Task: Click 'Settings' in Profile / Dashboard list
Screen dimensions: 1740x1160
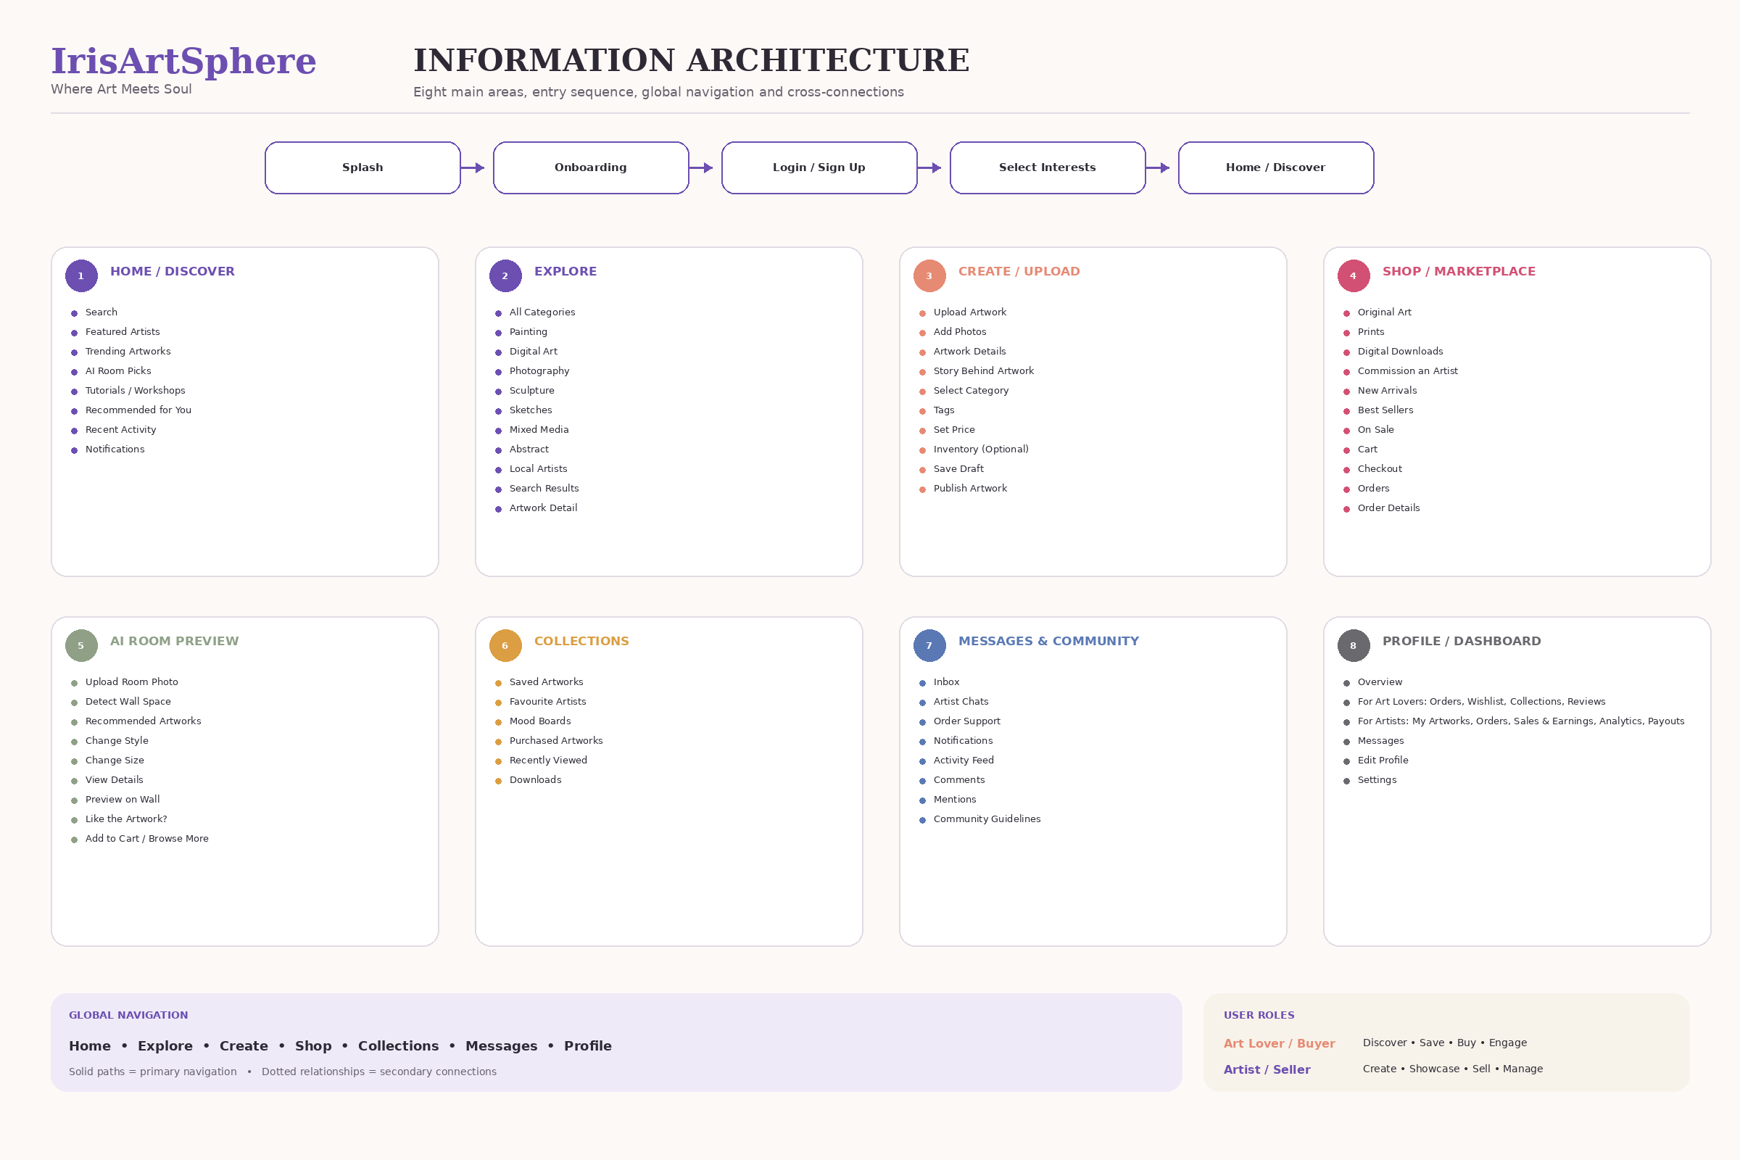Action: [x=1377, y=781]
